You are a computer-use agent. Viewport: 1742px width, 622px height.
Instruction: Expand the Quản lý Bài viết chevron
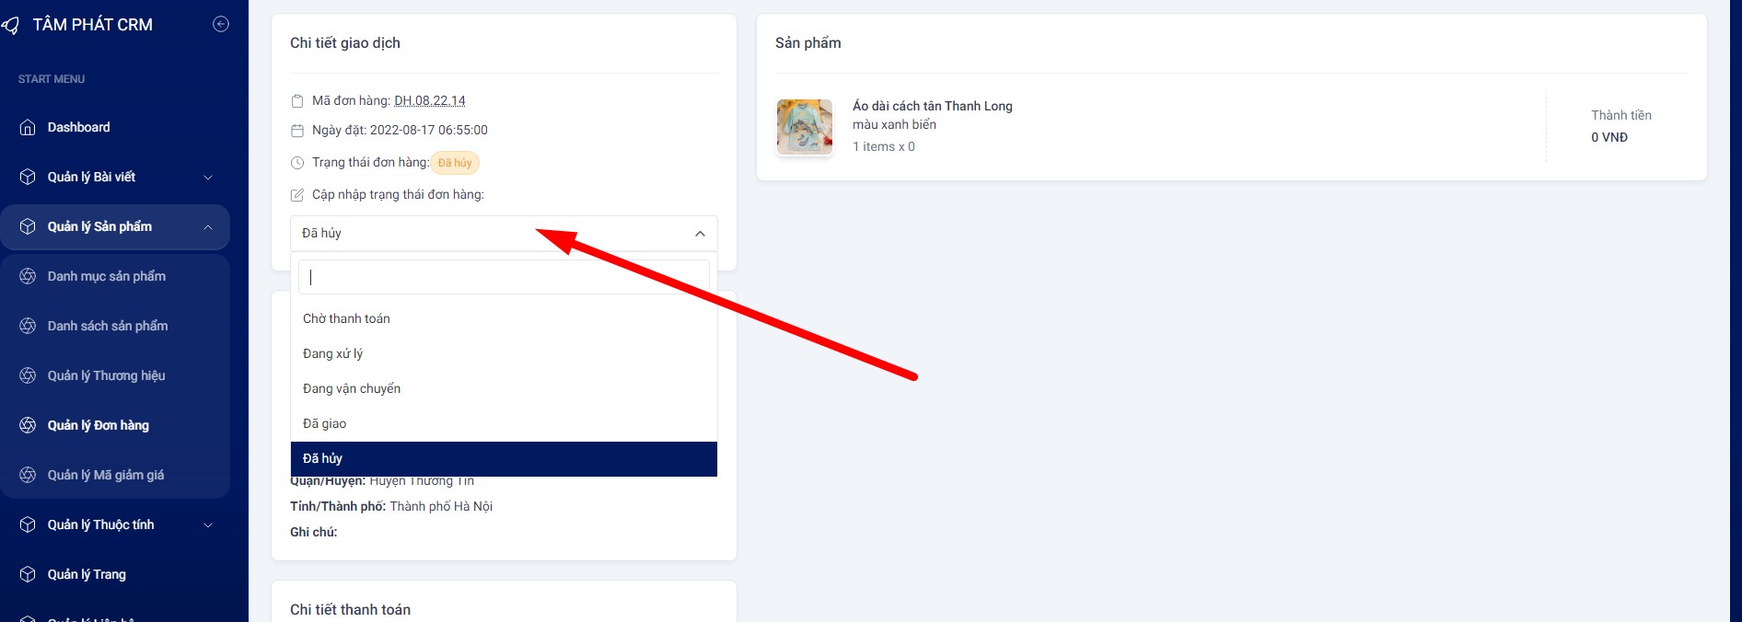pyautogui.click(x=208, y=178)
